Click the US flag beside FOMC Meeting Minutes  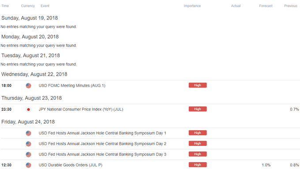[x=28, y=86]
